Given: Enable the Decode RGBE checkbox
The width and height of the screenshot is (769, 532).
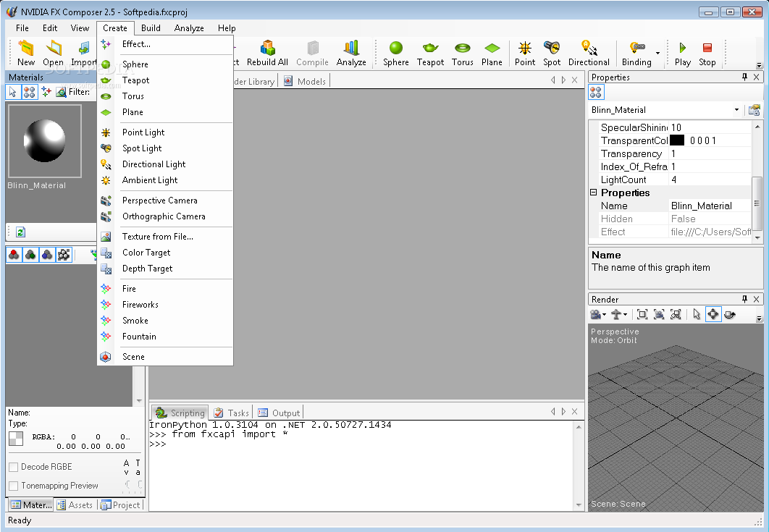Looking at the screenshot, I should [x=14, y=467].
